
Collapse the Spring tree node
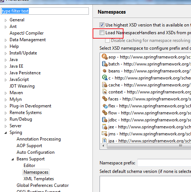coord(6,133)
